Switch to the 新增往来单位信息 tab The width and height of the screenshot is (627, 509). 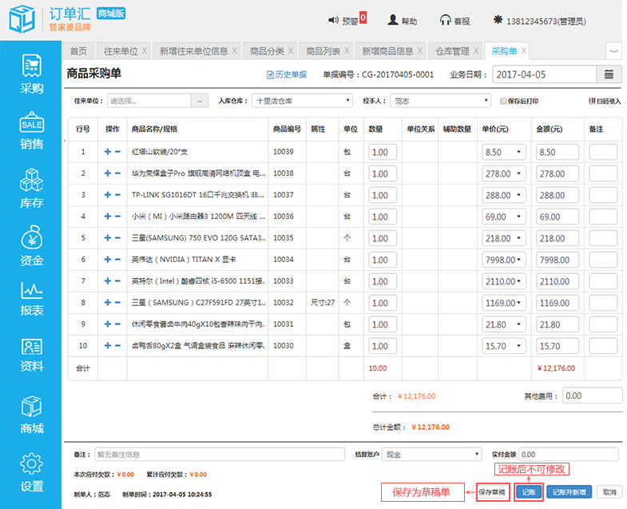click(x=193, y=51)
